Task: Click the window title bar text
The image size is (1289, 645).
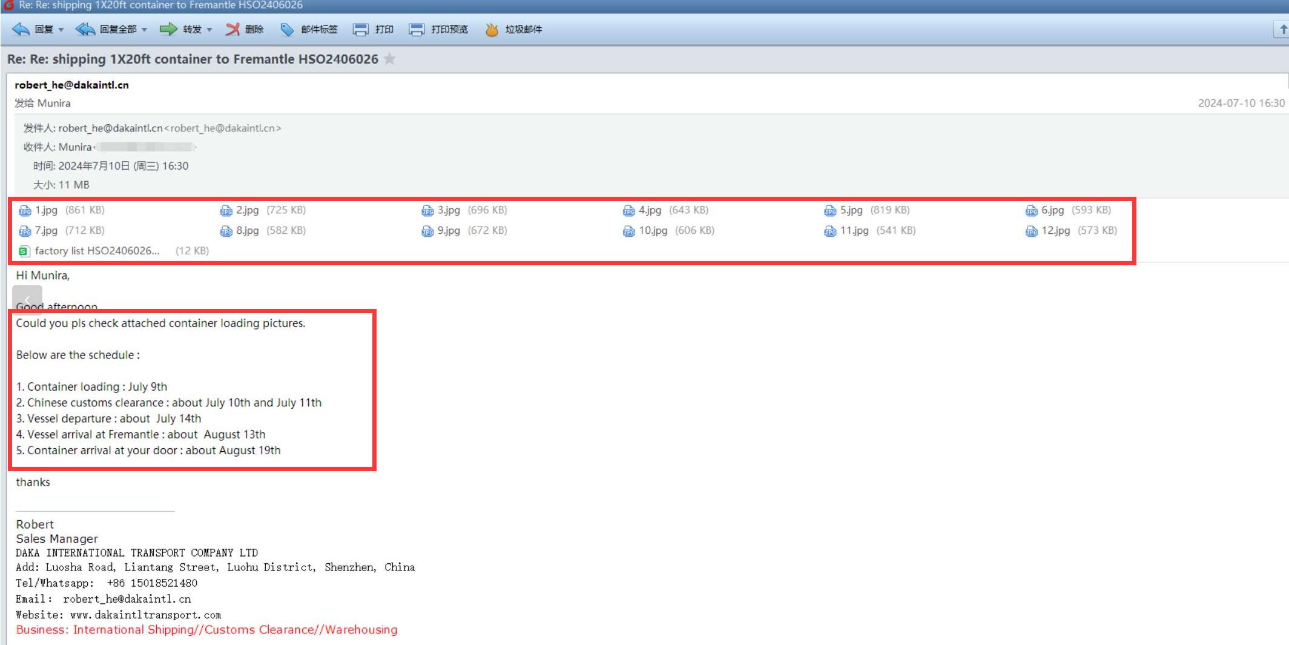Action: click(x=161, y=5)
